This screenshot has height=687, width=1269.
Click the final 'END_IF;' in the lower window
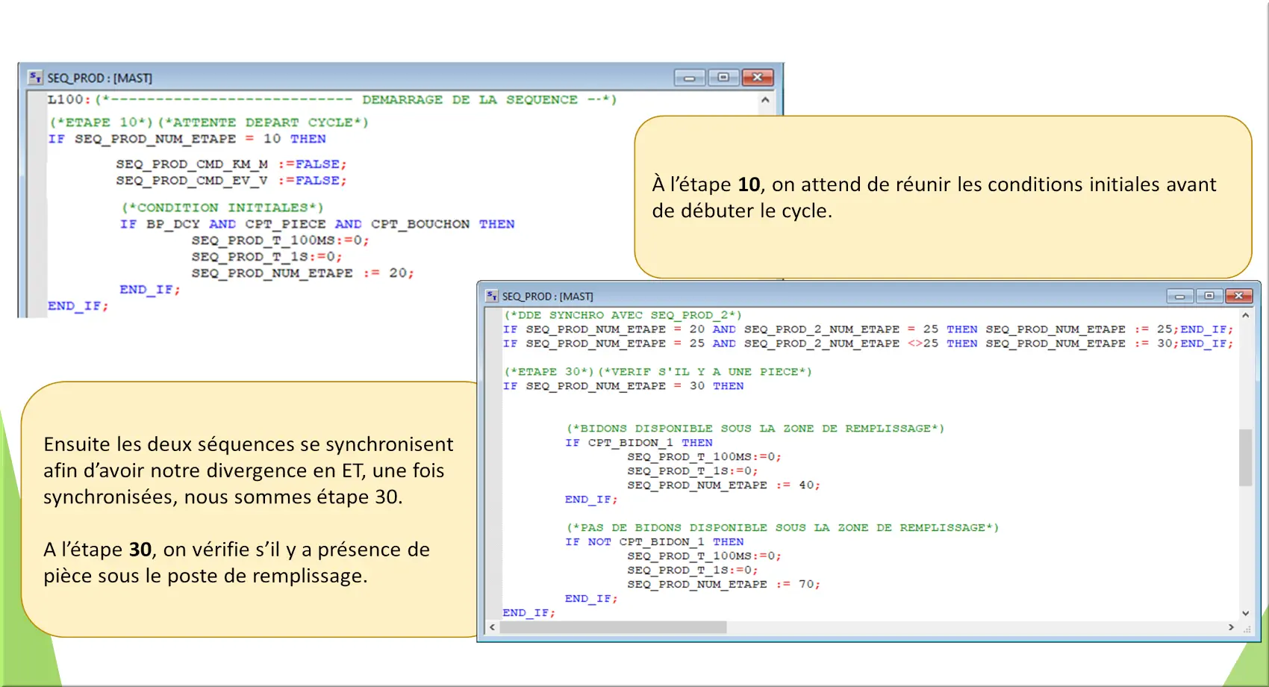coord(529,613)
